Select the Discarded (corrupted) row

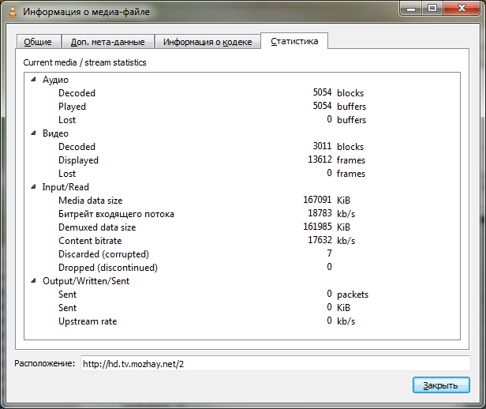(241, 254)
